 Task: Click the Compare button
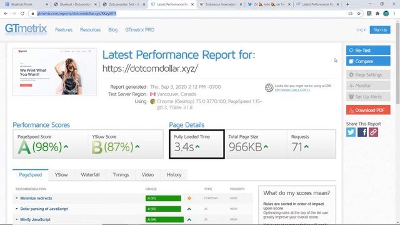[368, 61]
